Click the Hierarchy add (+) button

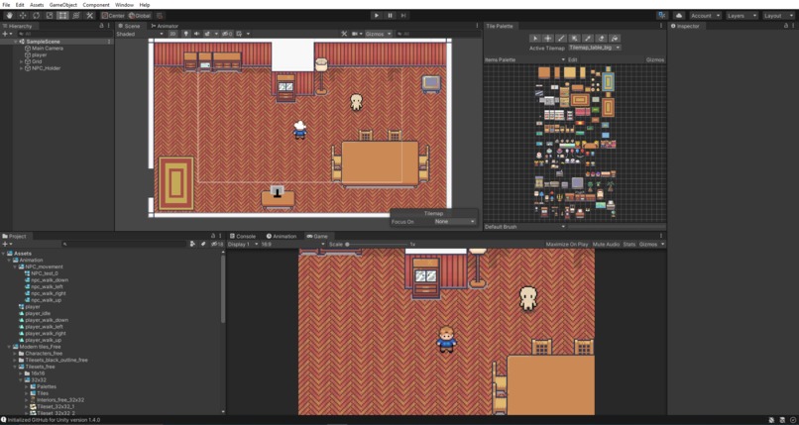[5, 34]
